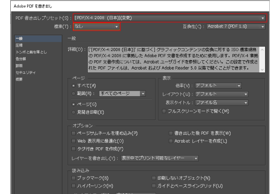Toggle 印刷しないオブジェクト(N) checkbox
The height and width of the screenshot is (194, 280).
(x=154, y=178)
